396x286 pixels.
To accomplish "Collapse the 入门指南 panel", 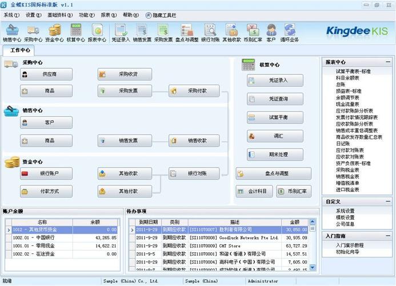I will coord(388,236).
